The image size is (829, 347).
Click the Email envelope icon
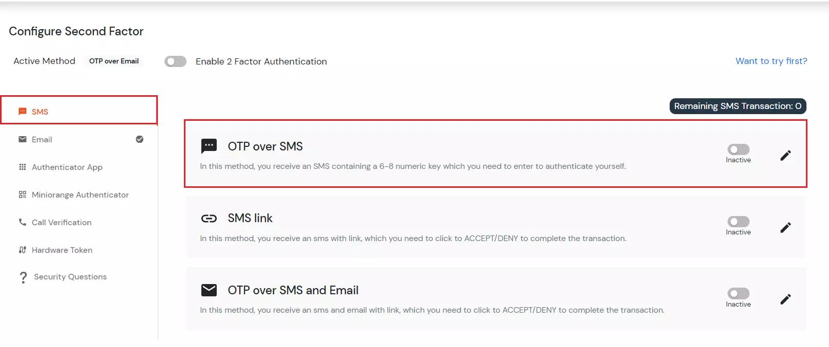click(22, 139)
